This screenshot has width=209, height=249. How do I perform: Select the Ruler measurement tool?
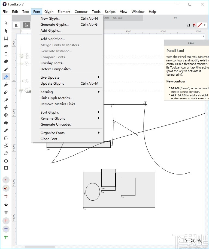coord(6,131)
